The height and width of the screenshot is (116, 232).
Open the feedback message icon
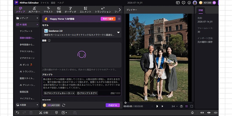coord(184,3)
